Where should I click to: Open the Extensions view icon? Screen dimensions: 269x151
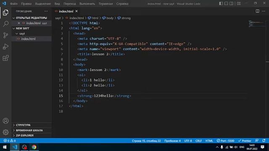point(5,58)
